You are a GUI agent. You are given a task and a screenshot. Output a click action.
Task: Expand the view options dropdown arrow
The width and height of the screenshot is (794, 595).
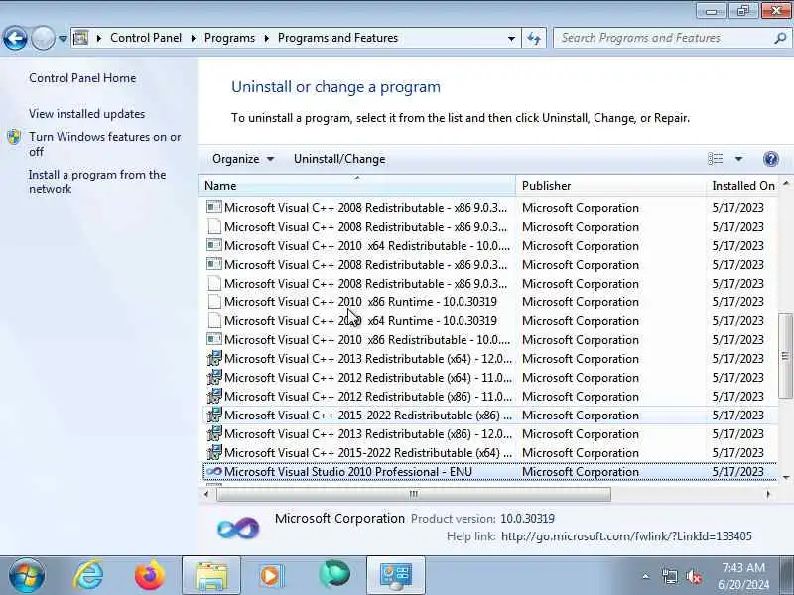click(x=738, y=159)
